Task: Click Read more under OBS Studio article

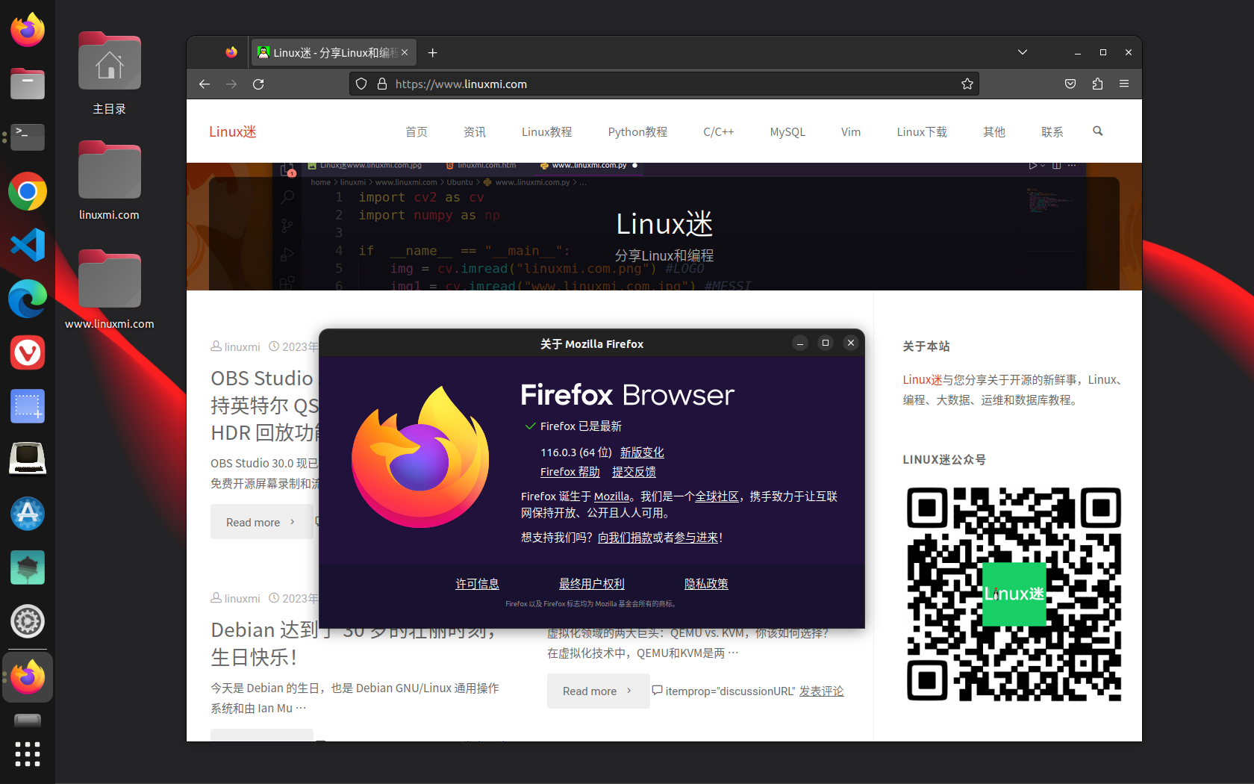Action: point(261,522)
